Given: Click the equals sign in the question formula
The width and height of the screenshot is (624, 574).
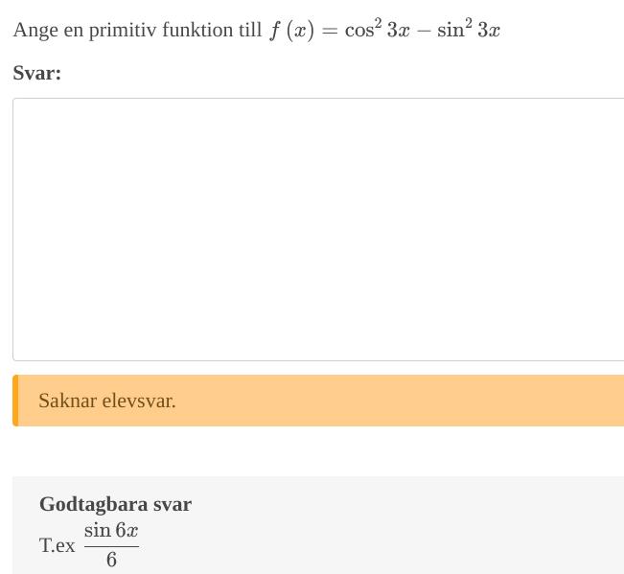Looking at the screenshot, I should (x=330, y=31).
